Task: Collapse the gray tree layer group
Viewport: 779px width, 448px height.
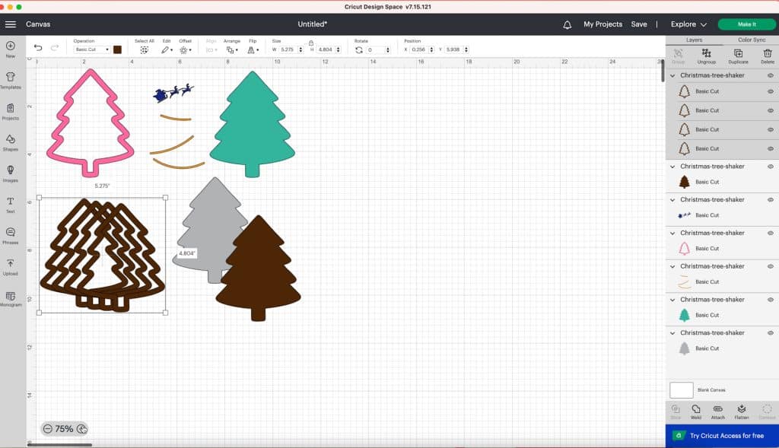Action: [672, 333]
